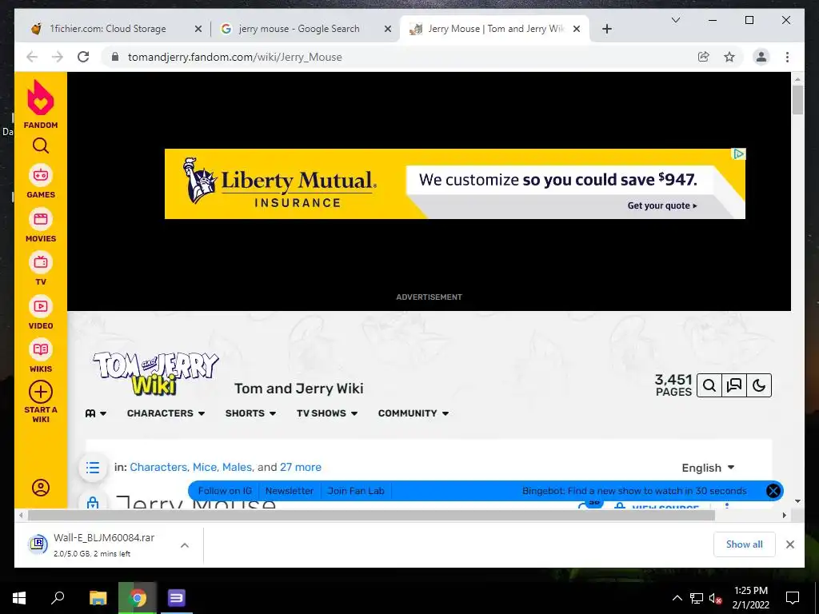Open the Mice category link
The width and height of the screenshot is (819, 614).
point(205,467)
